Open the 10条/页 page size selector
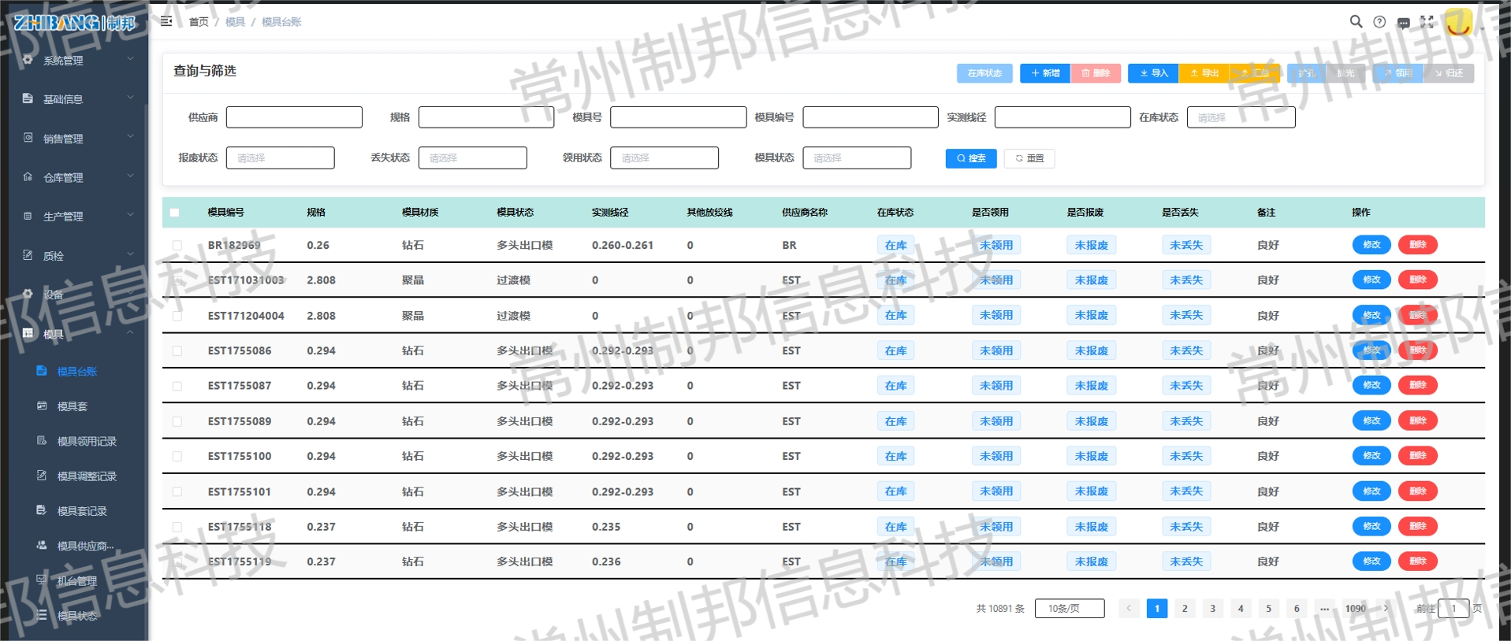This screenshot has width=1511, height=641. point(1070,608)
